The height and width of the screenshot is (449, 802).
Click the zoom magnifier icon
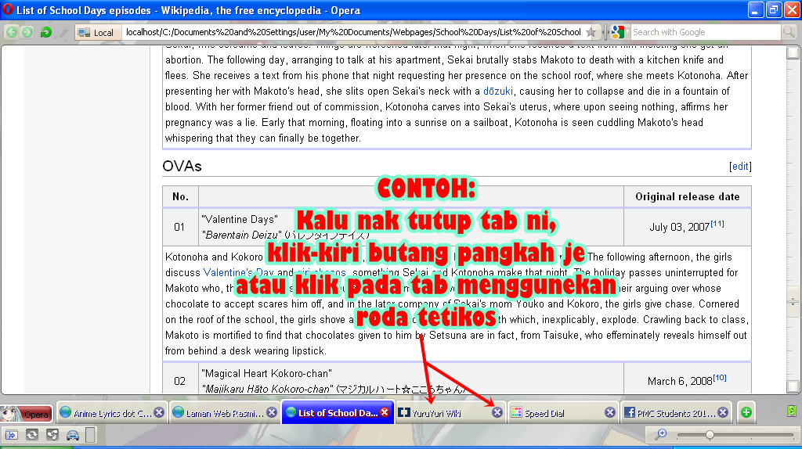(660, 435)
